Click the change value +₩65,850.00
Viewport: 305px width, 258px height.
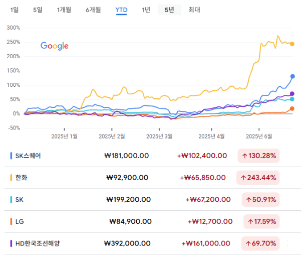[x=203, y=178]
